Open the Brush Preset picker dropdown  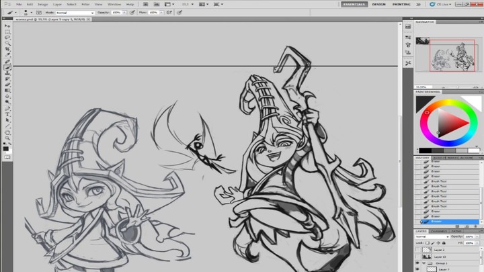tap(31, 13)
